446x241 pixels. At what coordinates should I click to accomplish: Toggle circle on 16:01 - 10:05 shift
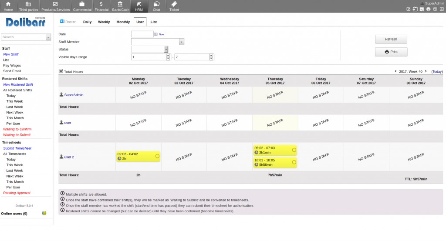[294, 162]
